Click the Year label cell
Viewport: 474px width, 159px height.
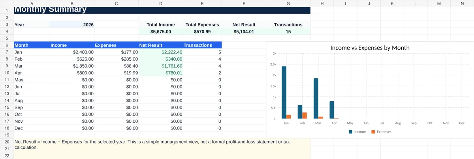32,24
